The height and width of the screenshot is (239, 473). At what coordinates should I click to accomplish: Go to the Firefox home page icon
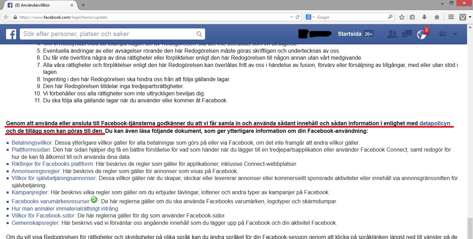(x=437, y=17)
